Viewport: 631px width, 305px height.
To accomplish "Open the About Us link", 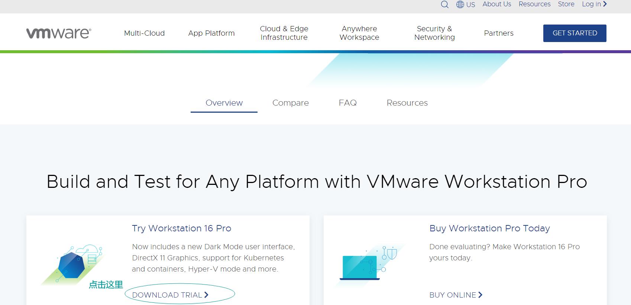I will point(497,4).
